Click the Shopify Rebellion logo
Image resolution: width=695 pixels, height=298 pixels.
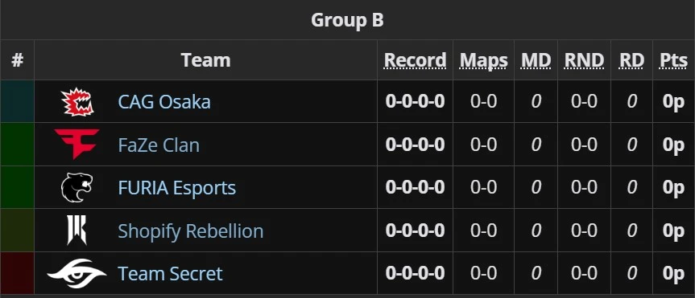tap(77, 231)
